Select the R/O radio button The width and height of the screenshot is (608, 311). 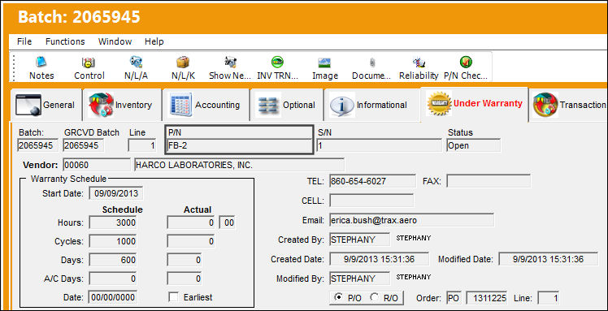[x=374, y=297]
